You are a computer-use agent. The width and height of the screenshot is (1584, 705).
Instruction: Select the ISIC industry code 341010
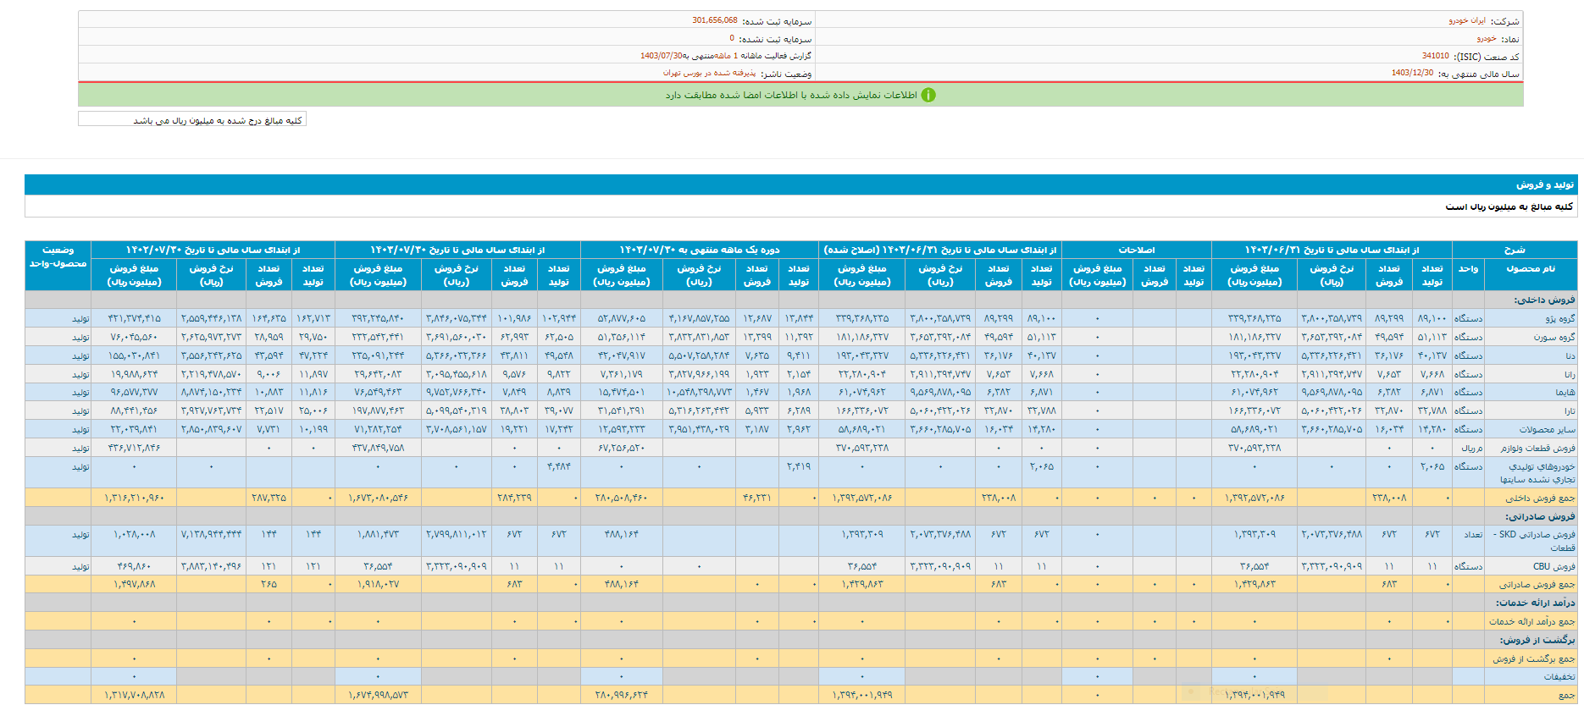1435,56
